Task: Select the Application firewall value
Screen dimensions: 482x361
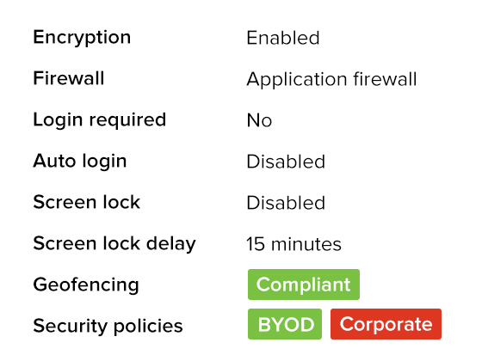Action: 331,80
